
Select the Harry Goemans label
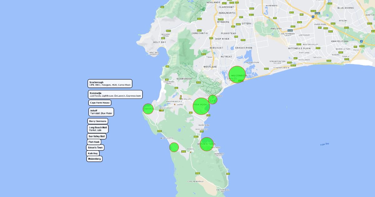97,121
